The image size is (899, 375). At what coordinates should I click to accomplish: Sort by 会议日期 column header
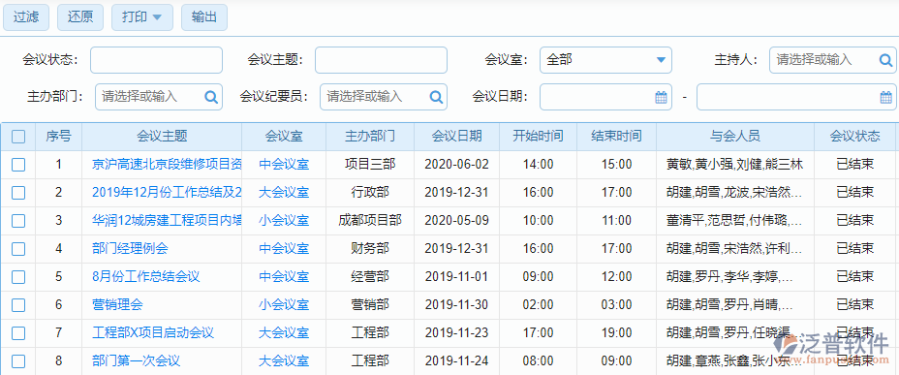click(x=456, y=137)
